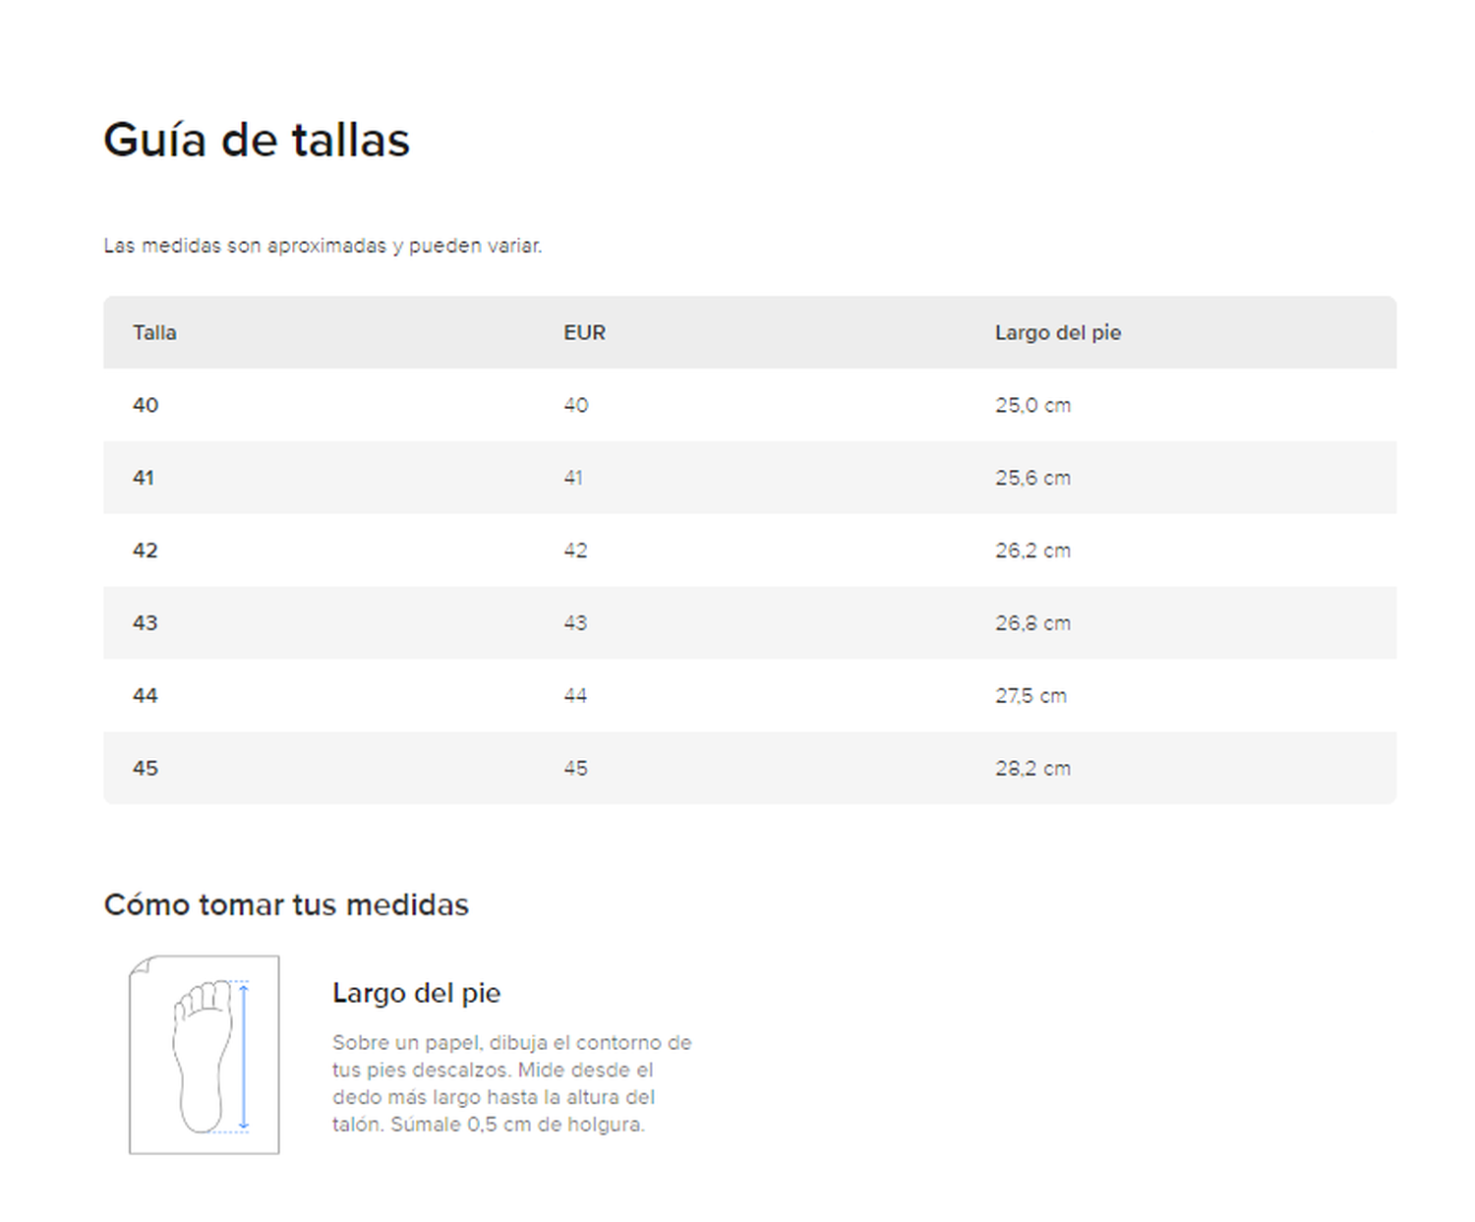This screenshot has height=1222, width=1475.
Task: Click the 26,2 cm foot length value
Action: coord(1032,551)
